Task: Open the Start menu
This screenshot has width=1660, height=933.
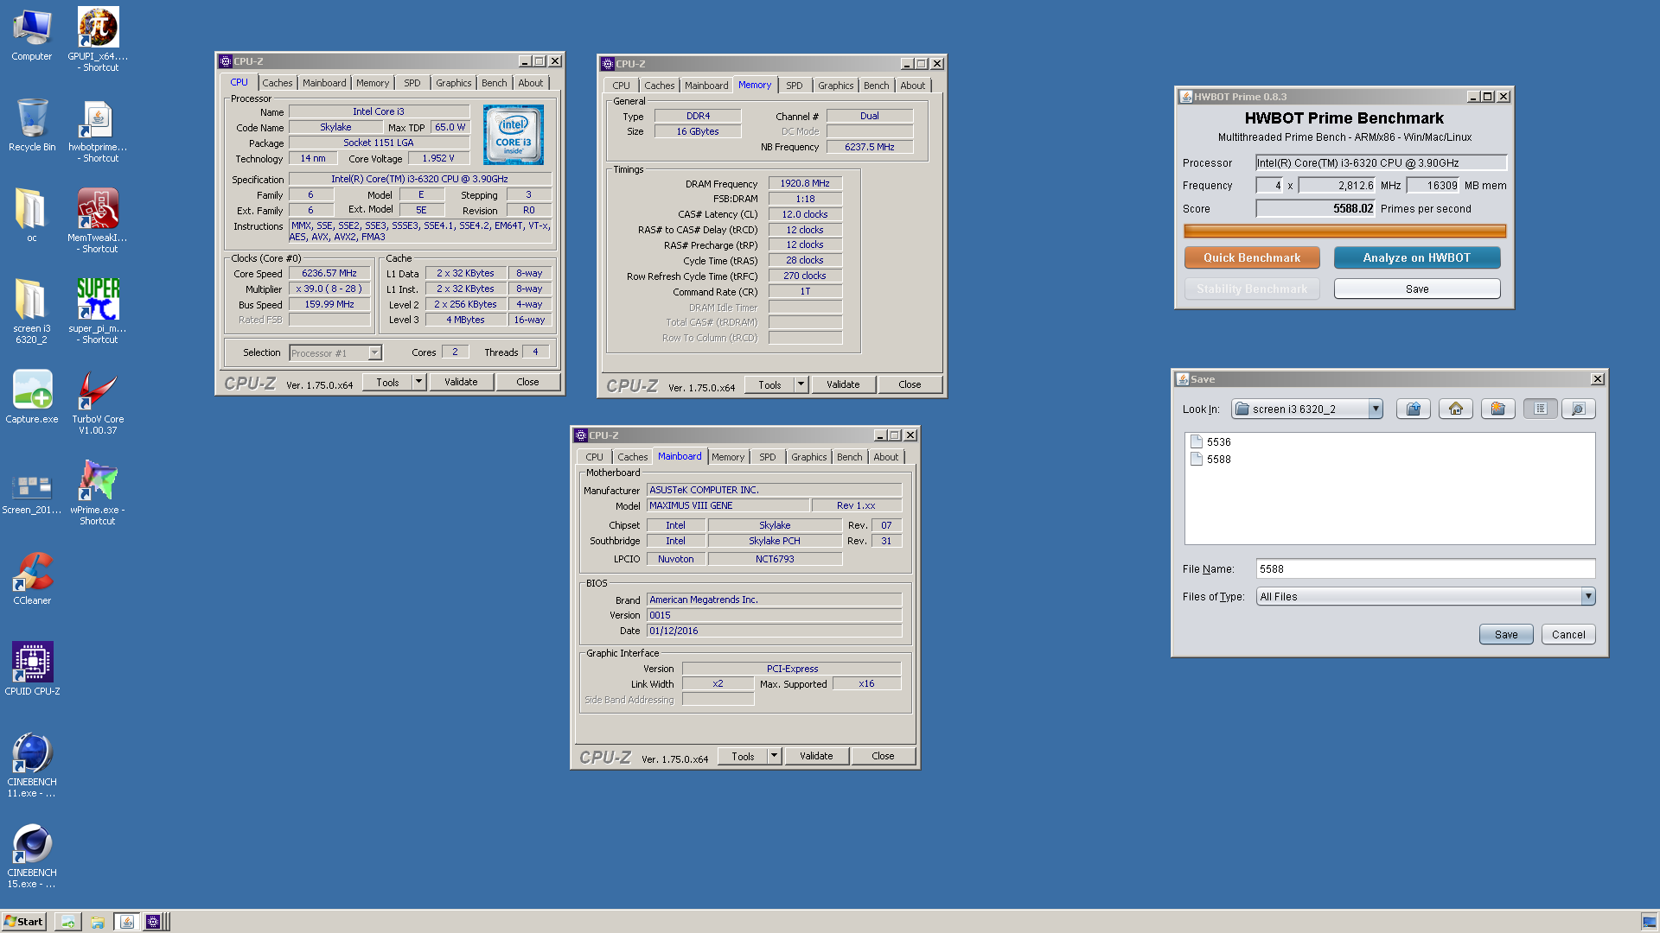Action: click(23, 922)
